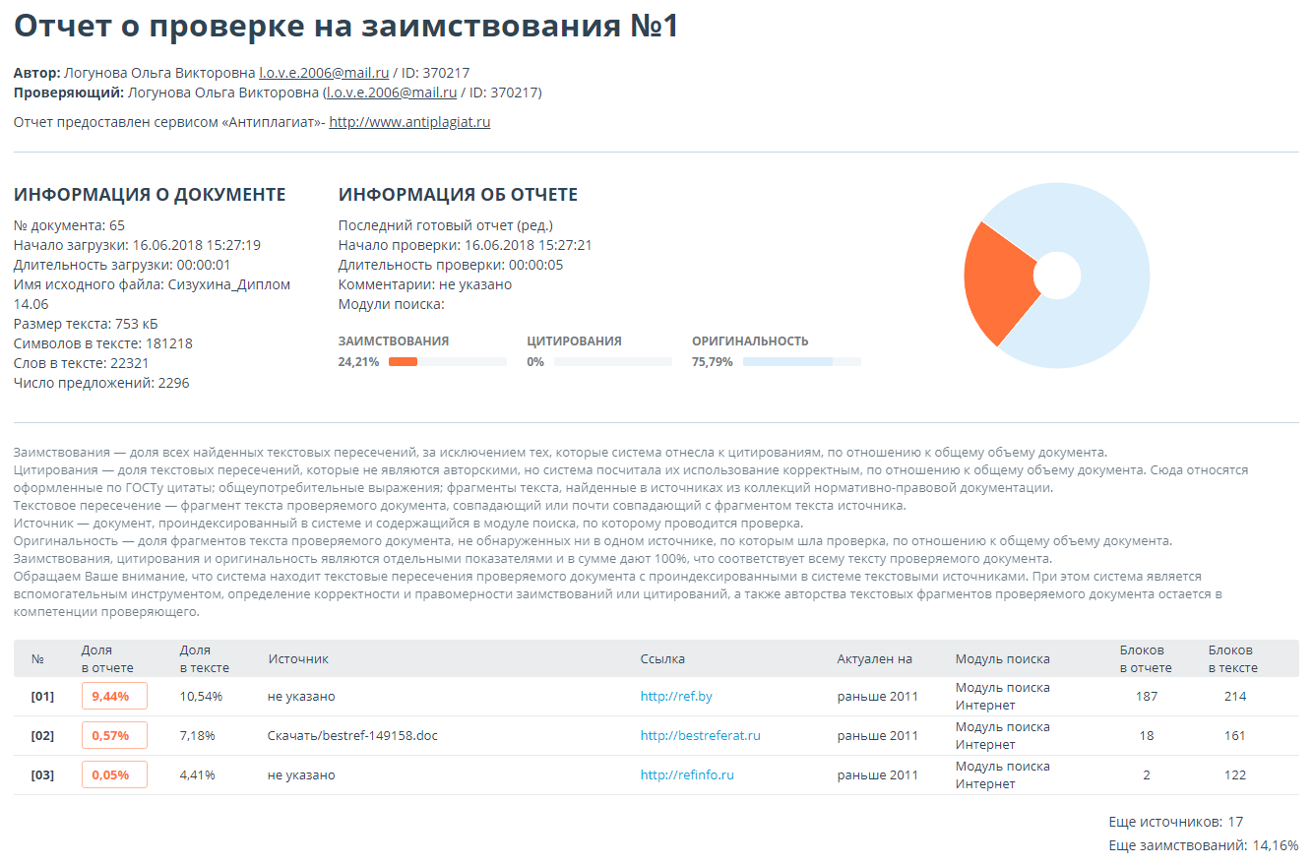1313x866 pixels.
Task: Click the empty Цитирования progress bar
Action: [612, 362]
